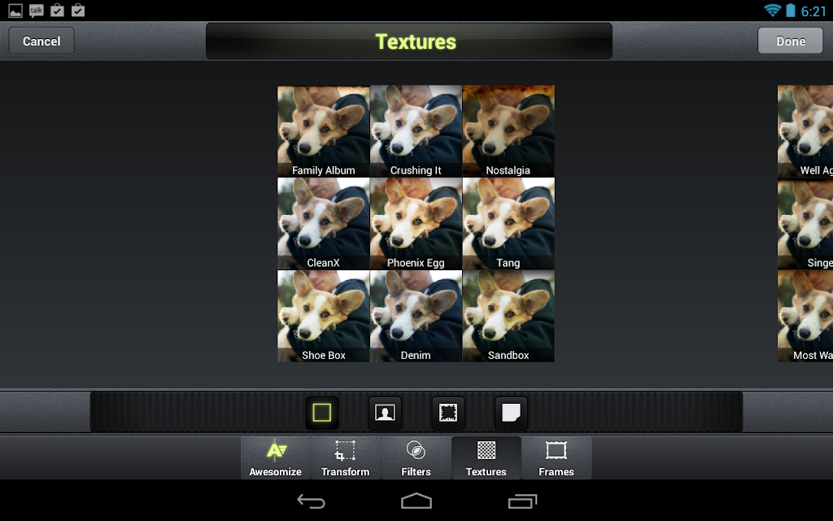Select the green square texture category icon

coord(322,413)
